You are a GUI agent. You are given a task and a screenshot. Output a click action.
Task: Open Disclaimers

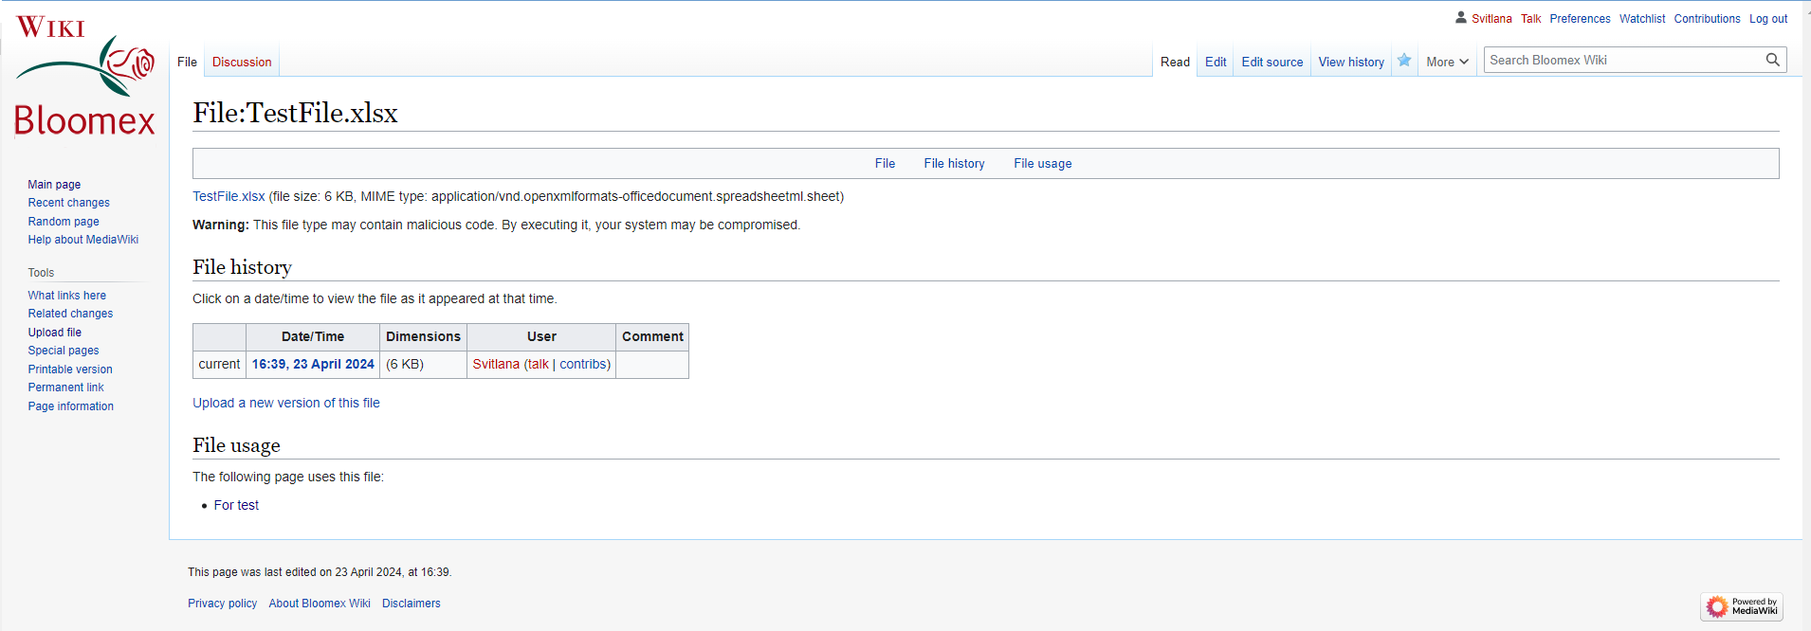click(x=412, y=604)
